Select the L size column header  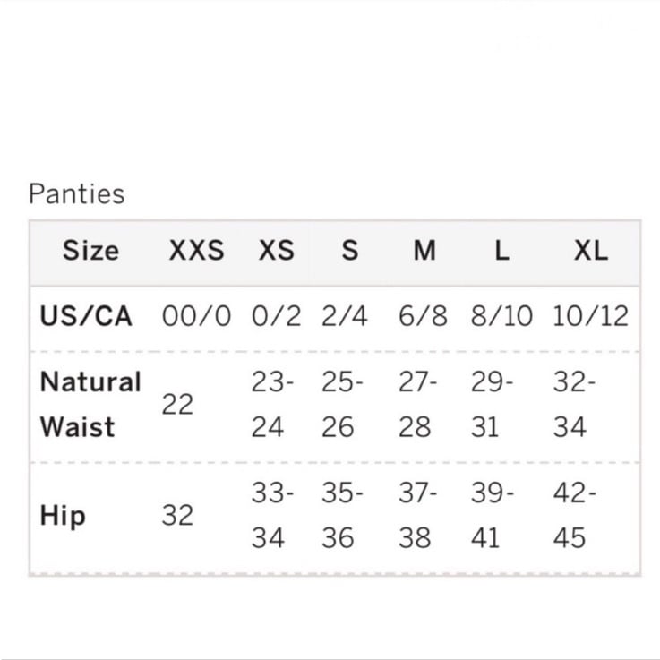(501, 251)
